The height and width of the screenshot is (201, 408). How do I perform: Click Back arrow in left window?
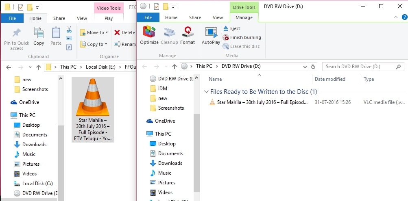(8, 67)
